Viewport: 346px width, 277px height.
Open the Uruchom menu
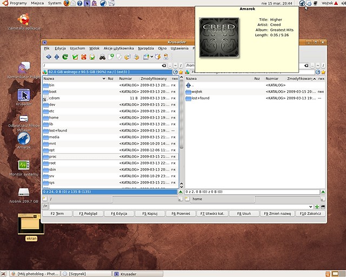77,48
